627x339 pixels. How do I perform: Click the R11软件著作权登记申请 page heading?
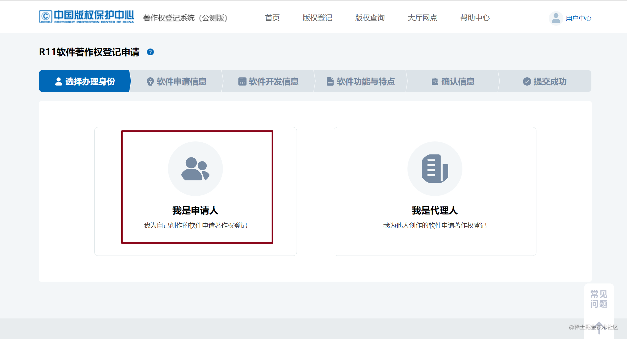89,52
